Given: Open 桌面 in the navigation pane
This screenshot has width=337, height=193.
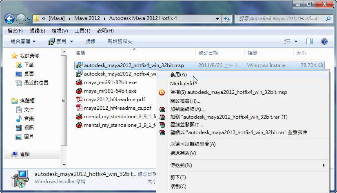Looking at the screenshot, I should [x=29, y=74].
